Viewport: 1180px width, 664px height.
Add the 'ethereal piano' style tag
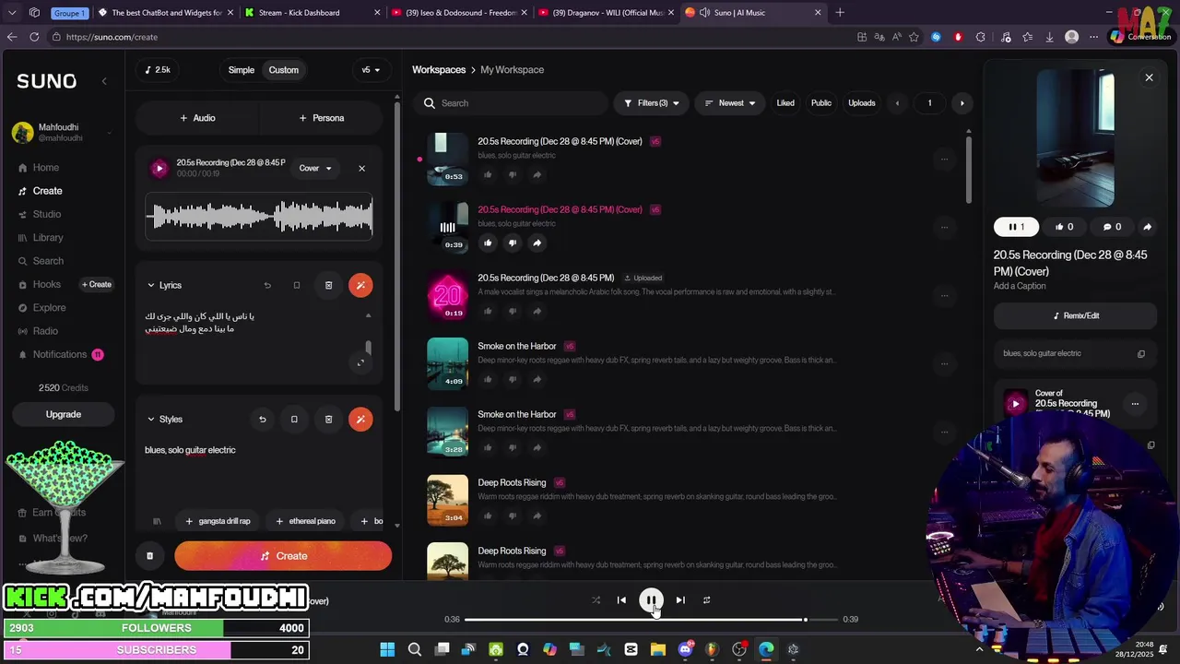[305, 521]
